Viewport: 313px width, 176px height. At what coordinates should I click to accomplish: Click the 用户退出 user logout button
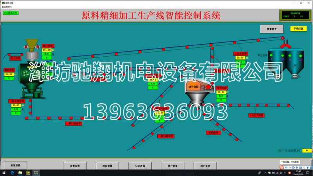tap(205, 166)
